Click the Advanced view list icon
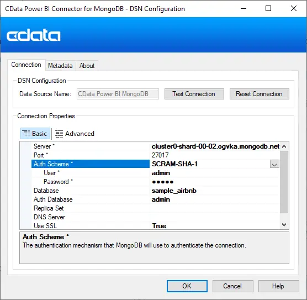This screenshot has height=300, width=307. tap(59, 134)
